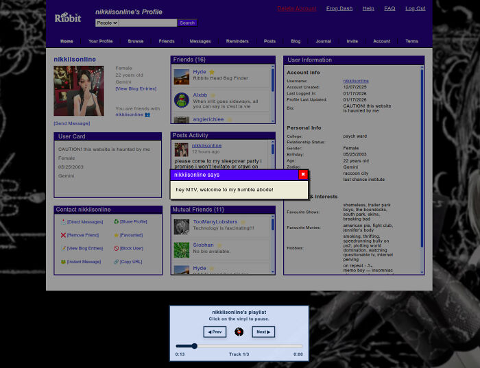Open Hyde's profile in Friends list
Viewport: 480px width, 368px height.
tap(200, 71)
